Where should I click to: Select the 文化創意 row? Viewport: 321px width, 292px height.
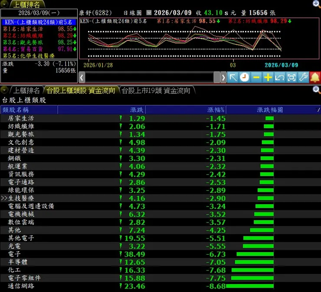point(160,143)
